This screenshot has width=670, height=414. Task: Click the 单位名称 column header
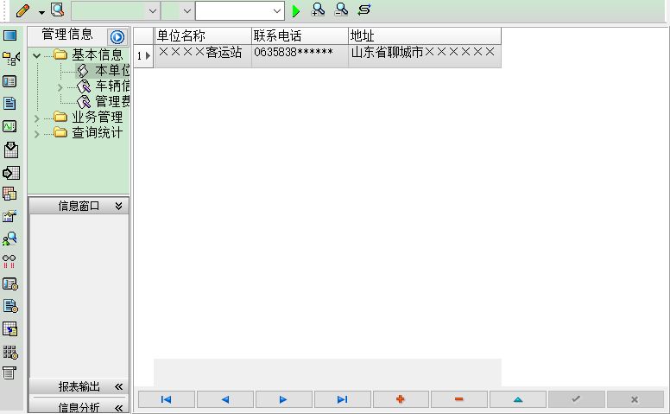[203, 35]
